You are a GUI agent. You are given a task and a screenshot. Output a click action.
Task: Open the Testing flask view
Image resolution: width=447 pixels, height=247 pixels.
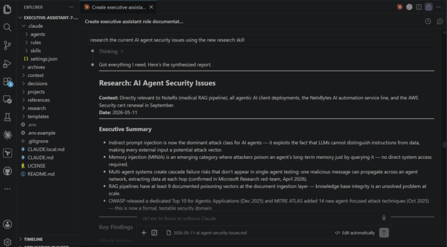coord(7,117)
